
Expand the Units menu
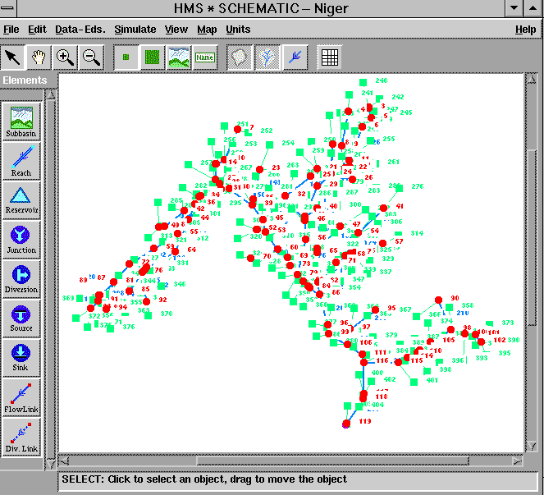tap(238, 30)
